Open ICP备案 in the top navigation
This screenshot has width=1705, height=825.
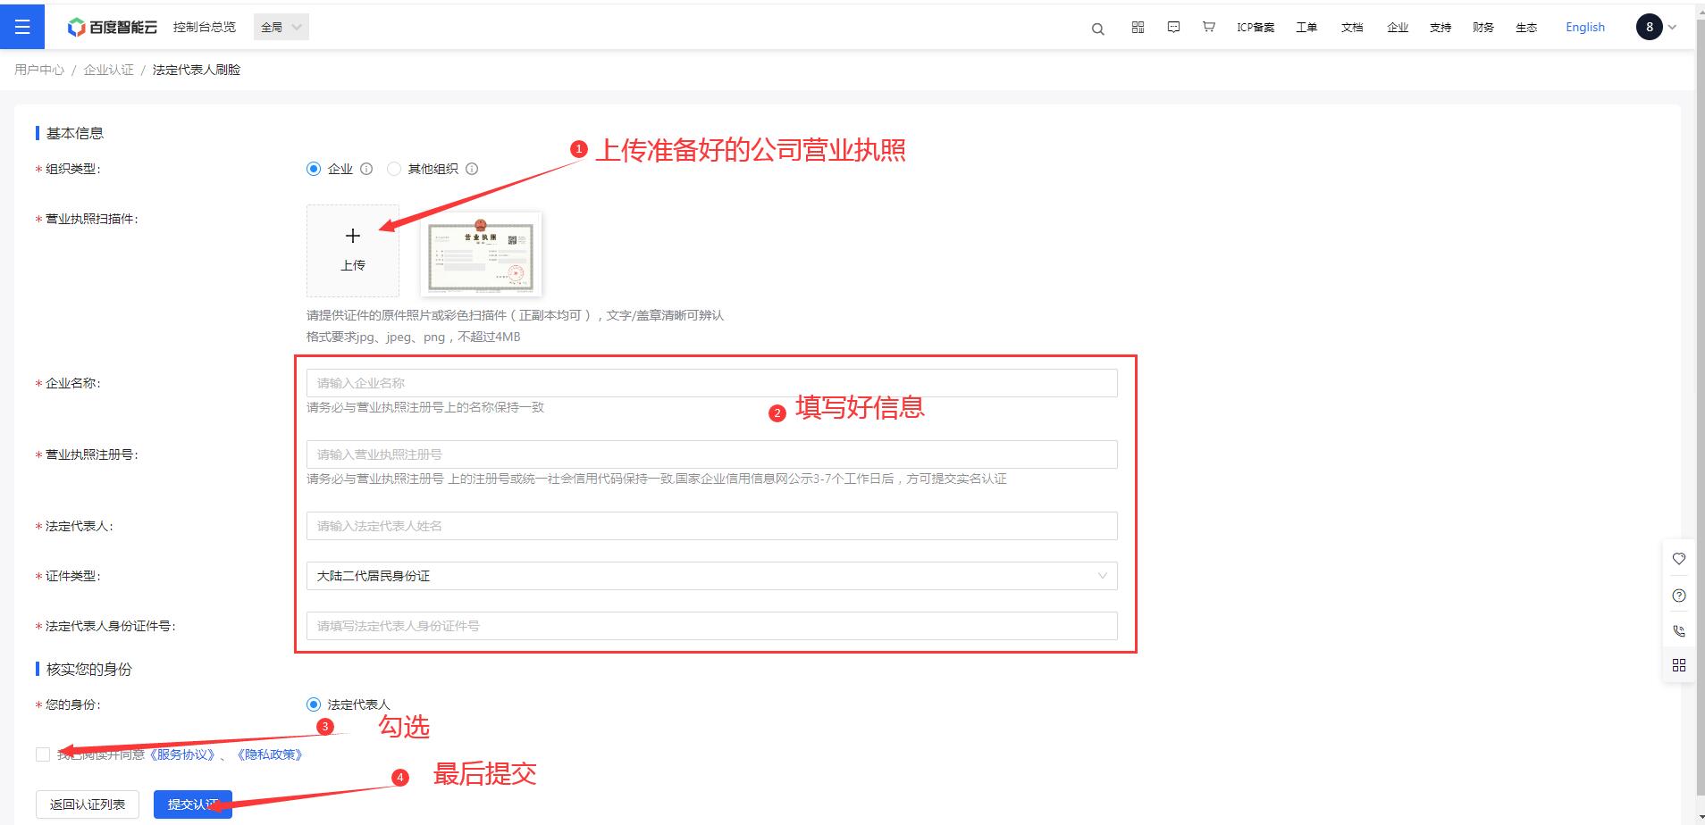[1256, 28]
